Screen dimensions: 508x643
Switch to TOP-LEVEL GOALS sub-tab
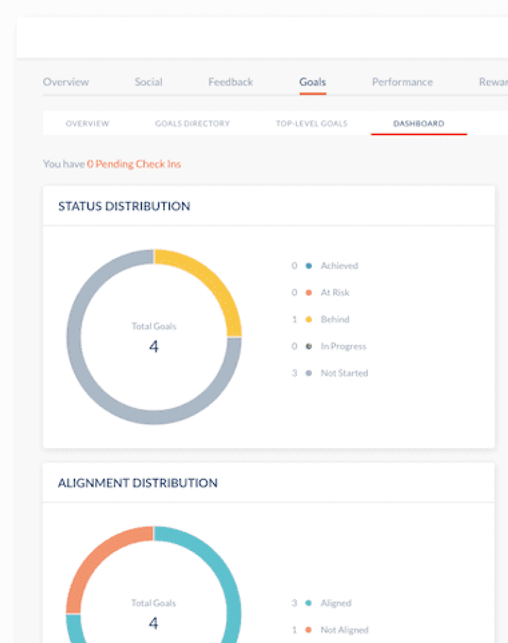click(x=311, y=124)
